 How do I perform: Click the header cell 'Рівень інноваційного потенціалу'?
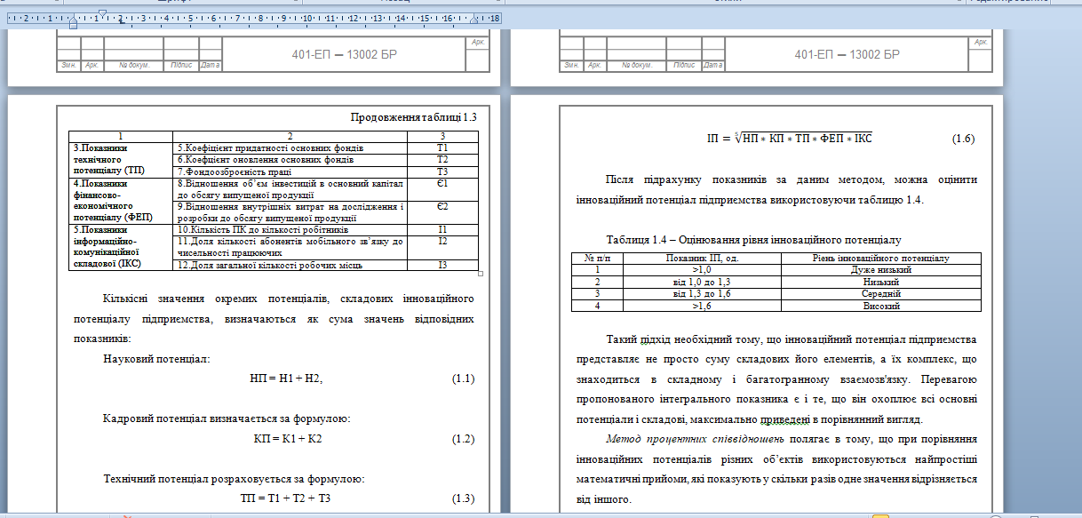click(x=881, y=259)
